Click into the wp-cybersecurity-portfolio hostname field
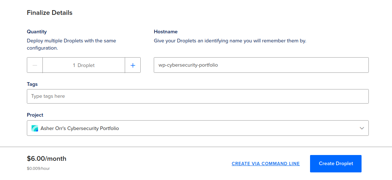The height and width of the screenshot is (180, 392). (x=261, y=65)
